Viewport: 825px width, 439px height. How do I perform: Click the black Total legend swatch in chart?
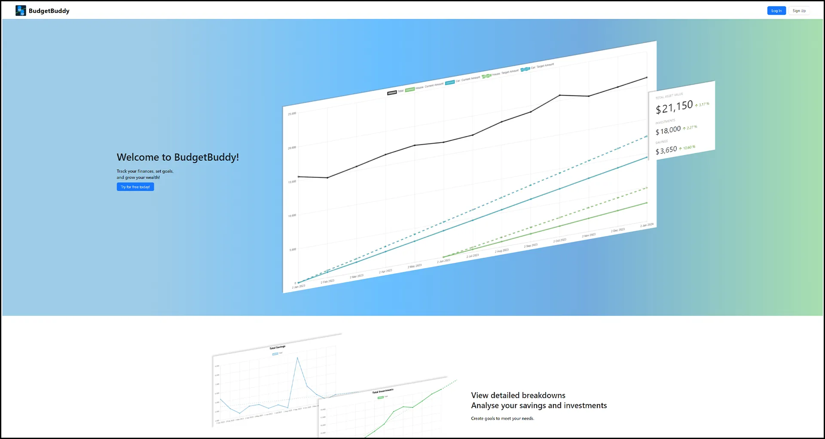click(392, 92)
